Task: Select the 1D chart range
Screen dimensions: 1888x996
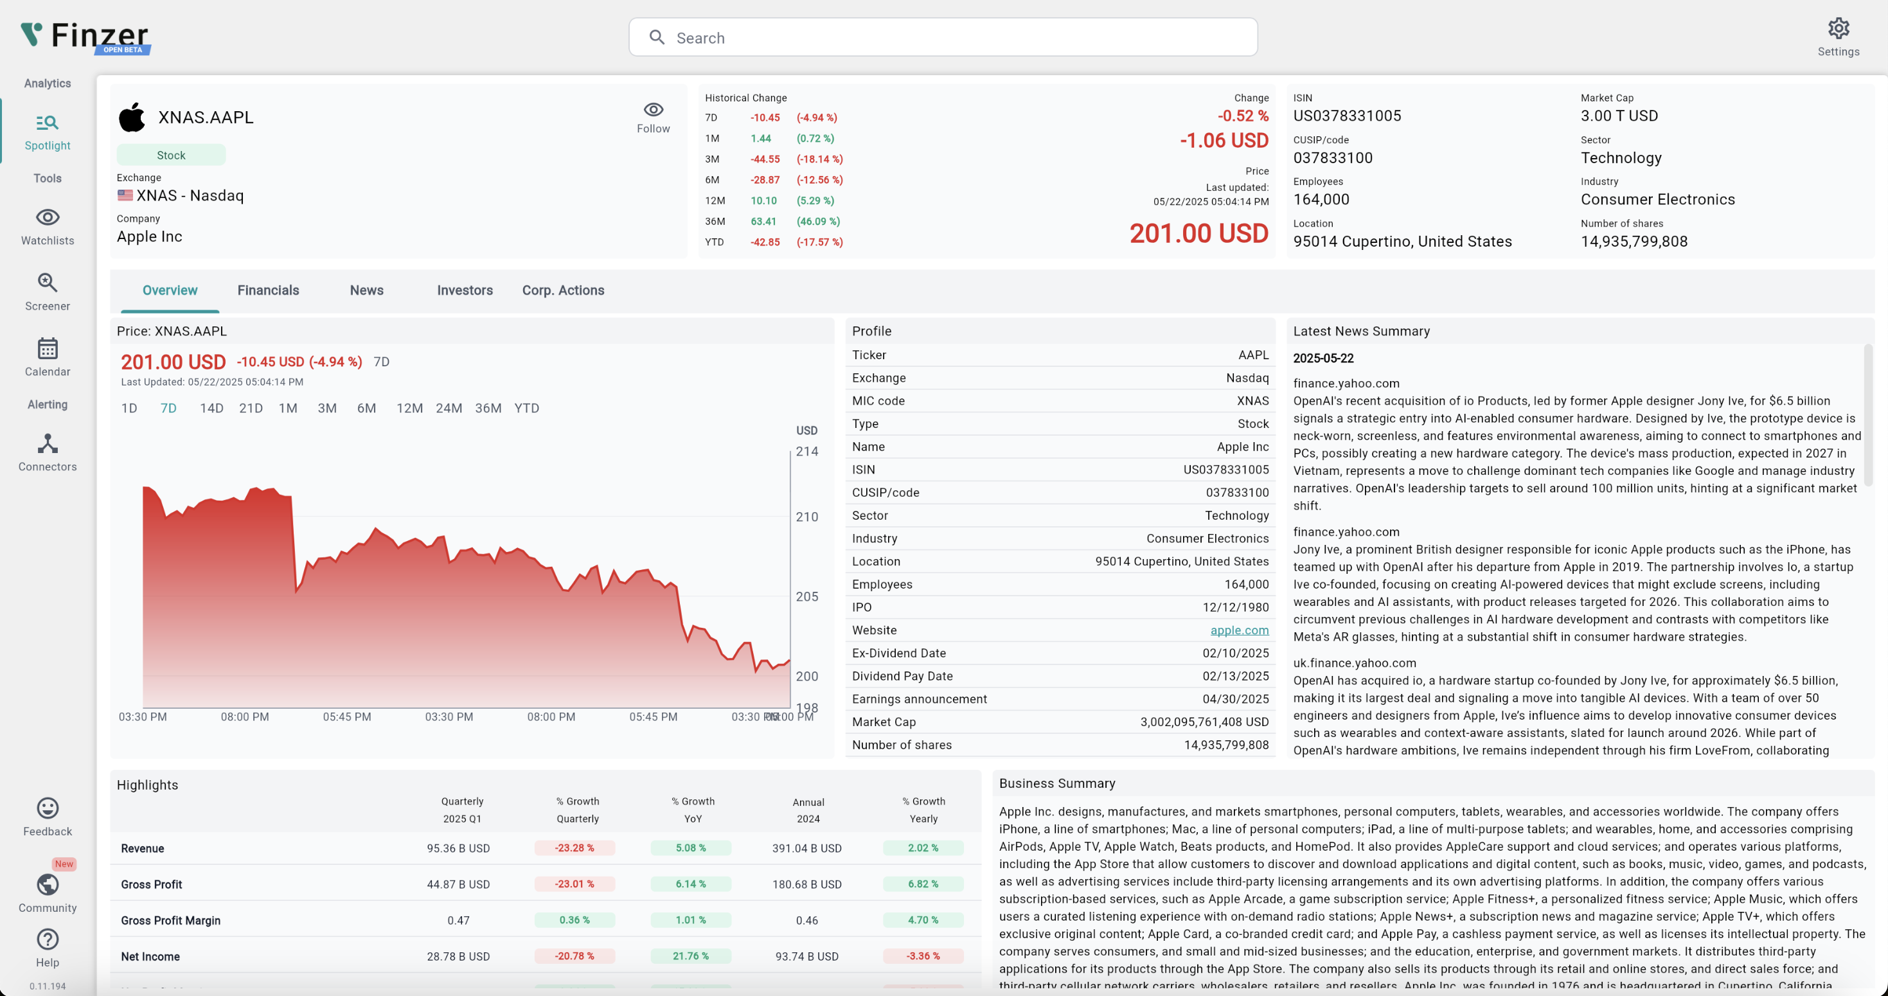Action: tap(129, 408)
